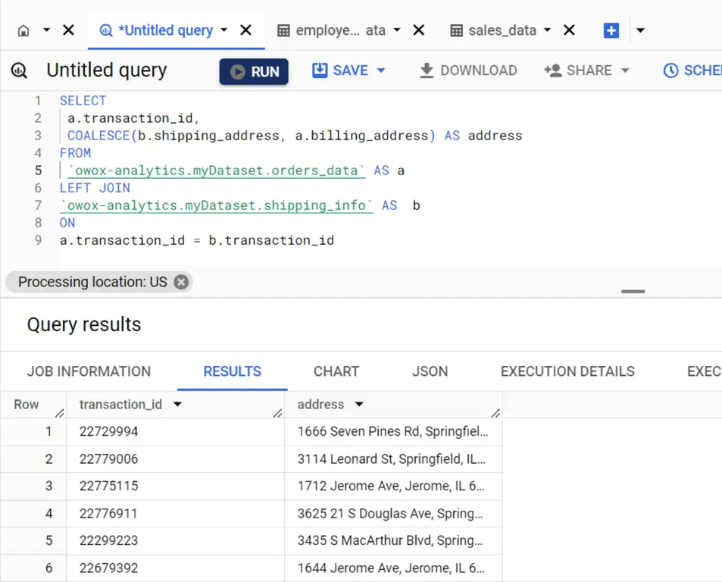The height and width of the screenshot is (582, 722).
Task: Close the Untitled query tab
Action: pos(246,30)
